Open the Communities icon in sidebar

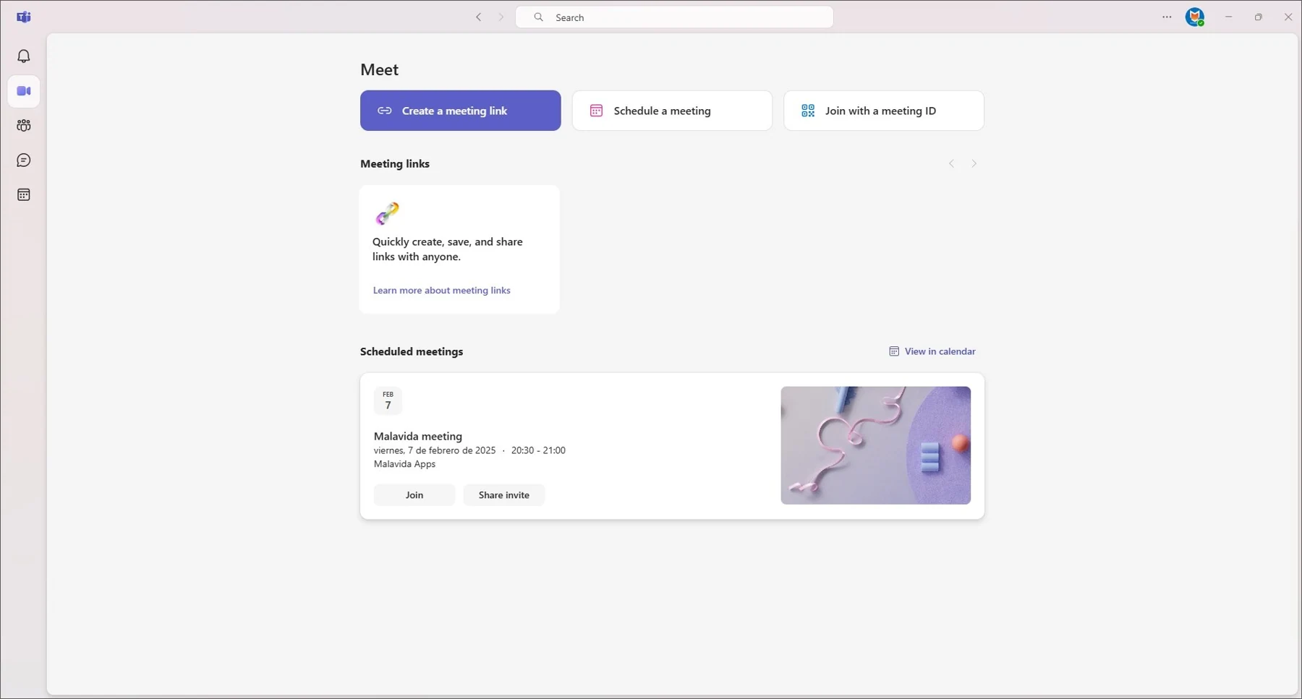(x=24, y=126)
